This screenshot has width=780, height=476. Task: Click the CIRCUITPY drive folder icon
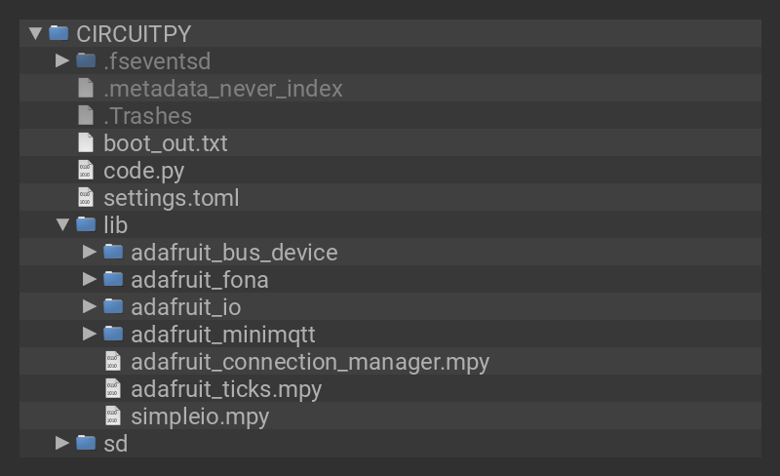tap(58, 33)
